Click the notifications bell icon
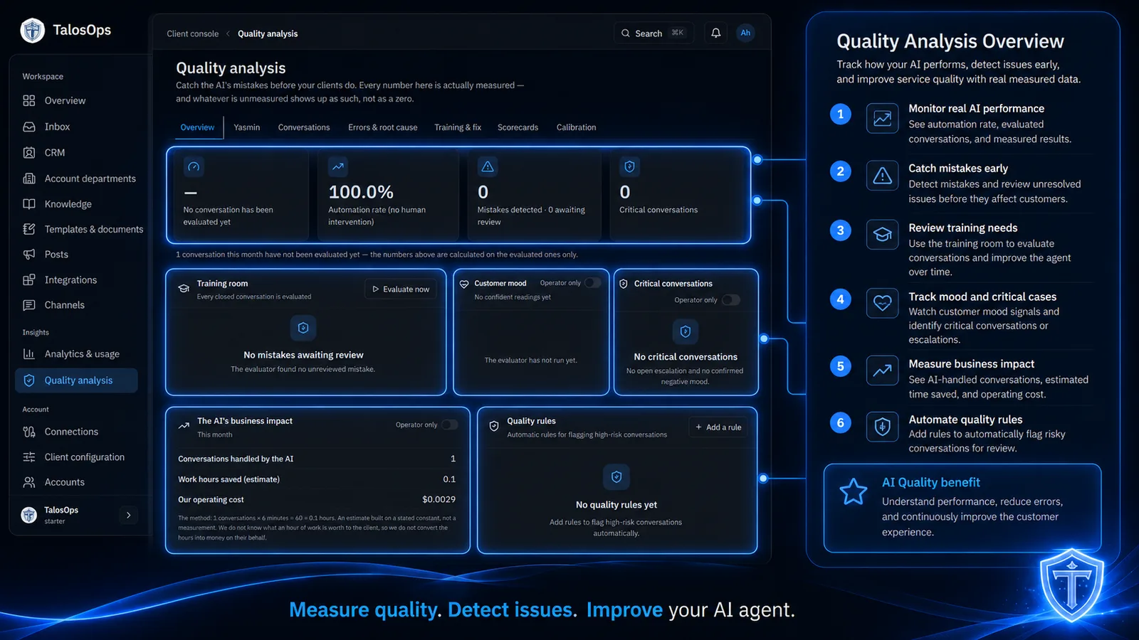Viewport: 1139px width, 640px height. 716,33
